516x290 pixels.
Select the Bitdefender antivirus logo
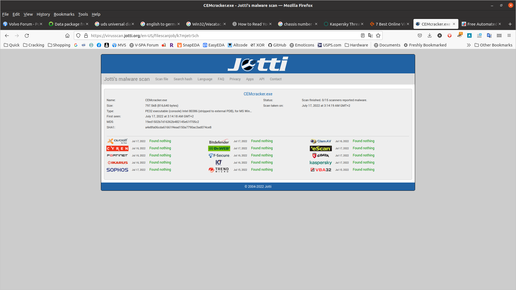coord(219,142)
